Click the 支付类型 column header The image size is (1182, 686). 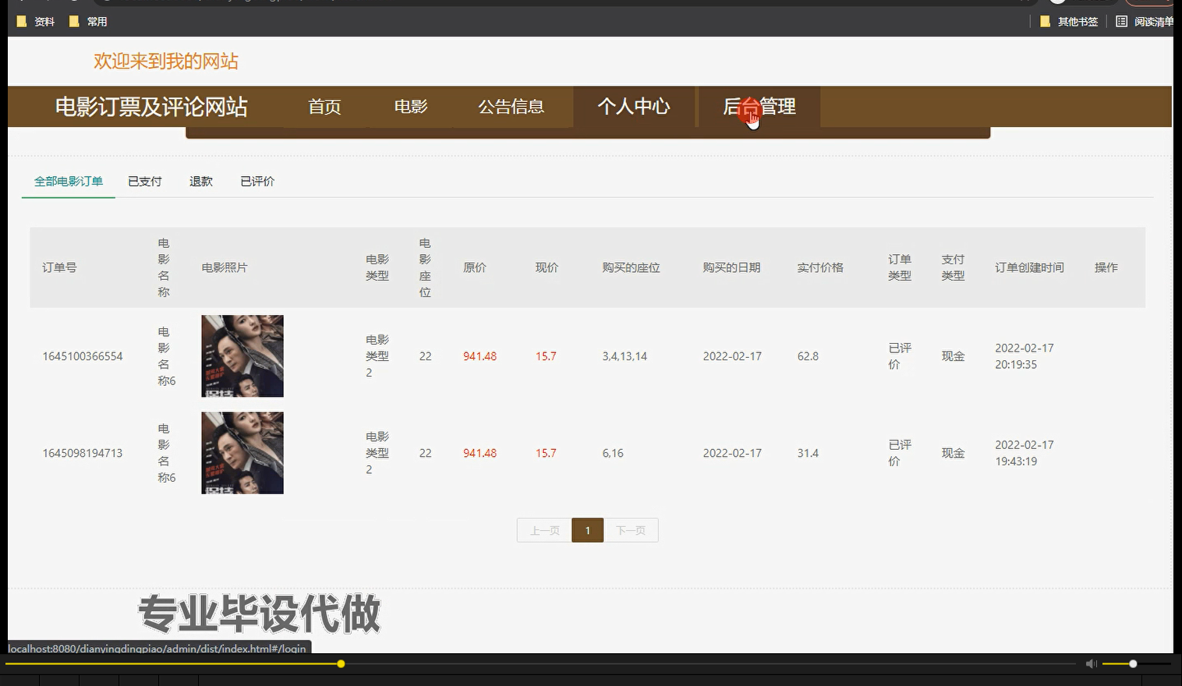click(x=953, y=267)
